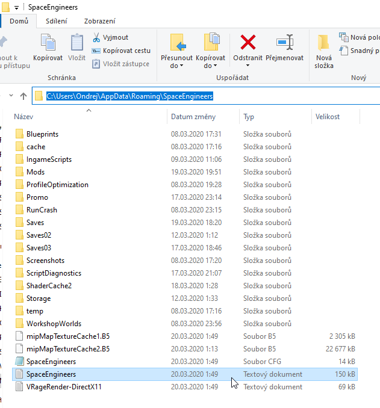Select the Blueprints folder
Viewport: 380px width, 408px height.
pyautogui.click(x=42, y=134)
